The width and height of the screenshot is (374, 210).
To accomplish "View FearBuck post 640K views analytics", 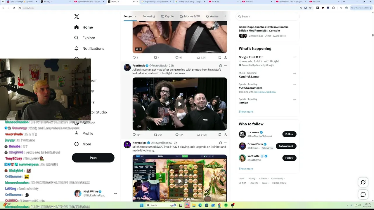I will point(202,134).
